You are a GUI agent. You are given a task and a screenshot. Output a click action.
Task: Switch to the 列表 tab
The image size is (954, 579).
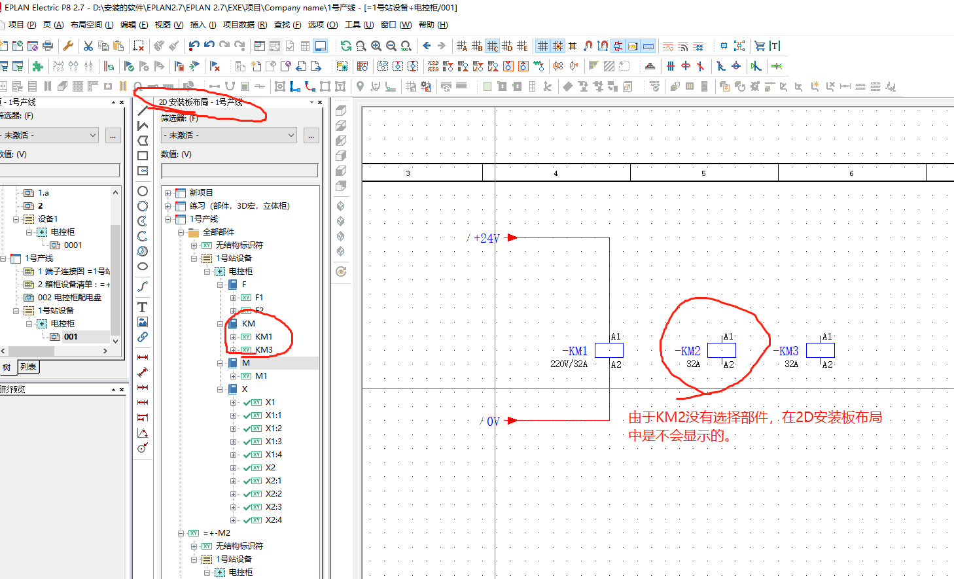tap(28, 367)
